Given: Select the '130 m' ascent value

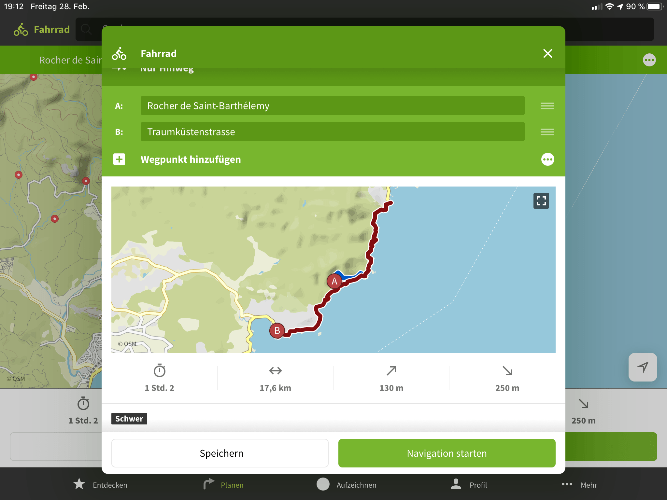Looking at the screenshot, I should 391,388.
